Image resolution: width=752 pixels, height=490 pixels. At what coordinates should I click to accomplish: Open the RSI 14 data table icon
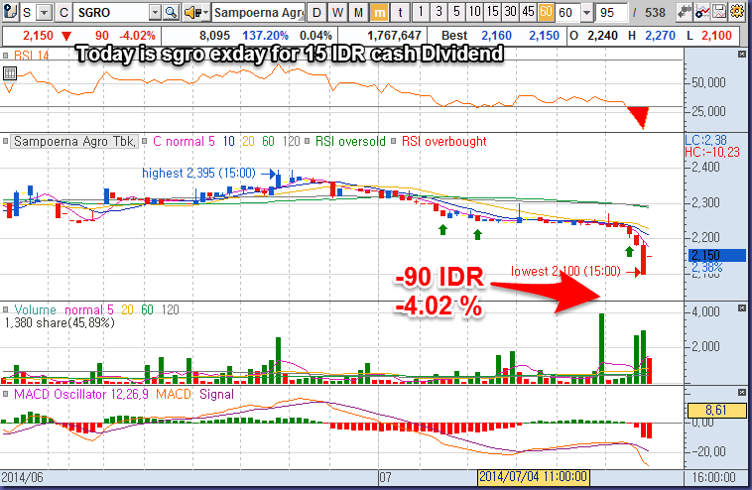[x=10, y=73]
